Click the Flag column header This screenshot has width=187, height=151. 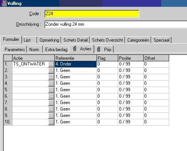click(107, 58)
